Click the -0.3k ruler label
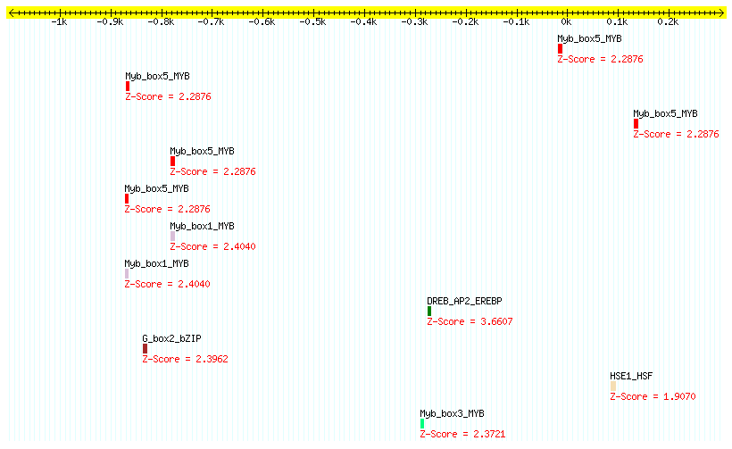 click(414, 22)
